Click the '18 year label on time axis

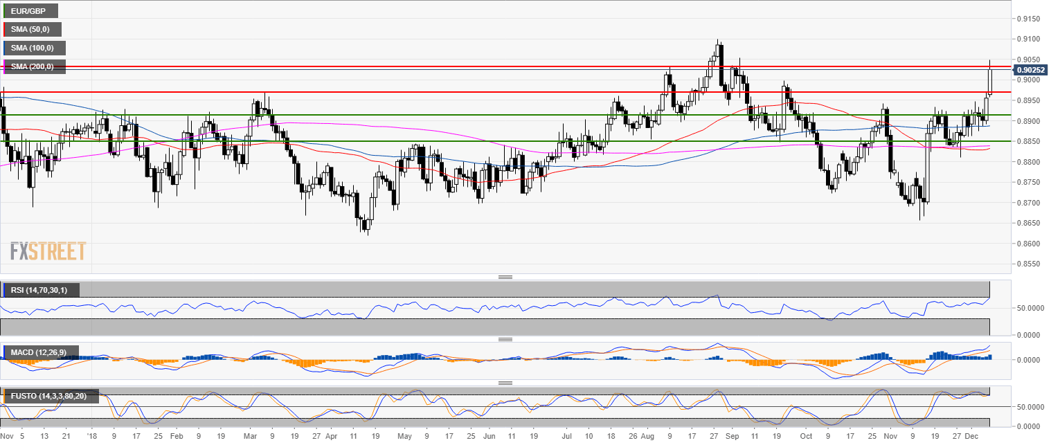[x=92, y=437]
